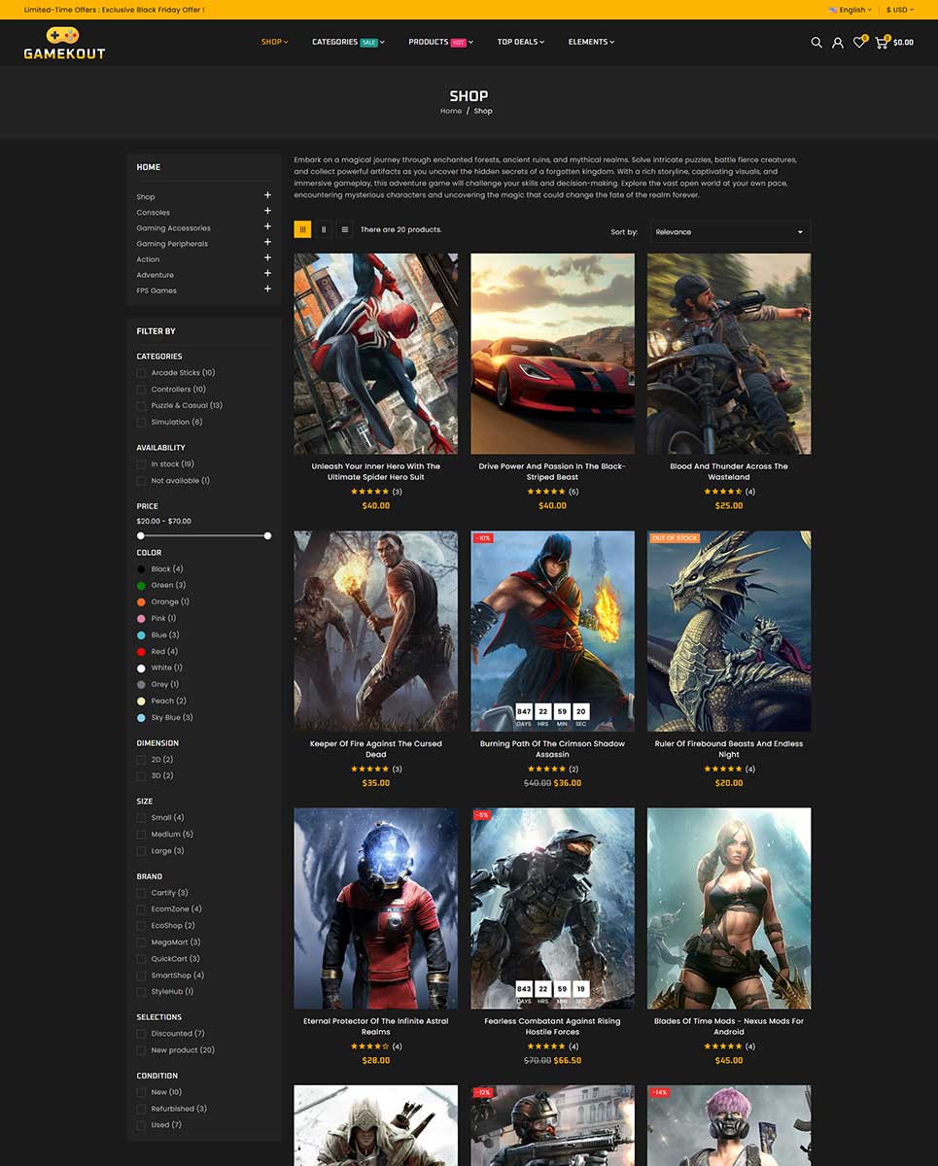Viewport: 938px width, 1166px height.
Task: Expand Gaming Accessories plus icon
Action: pyautogui.click(x=267, y=226)
